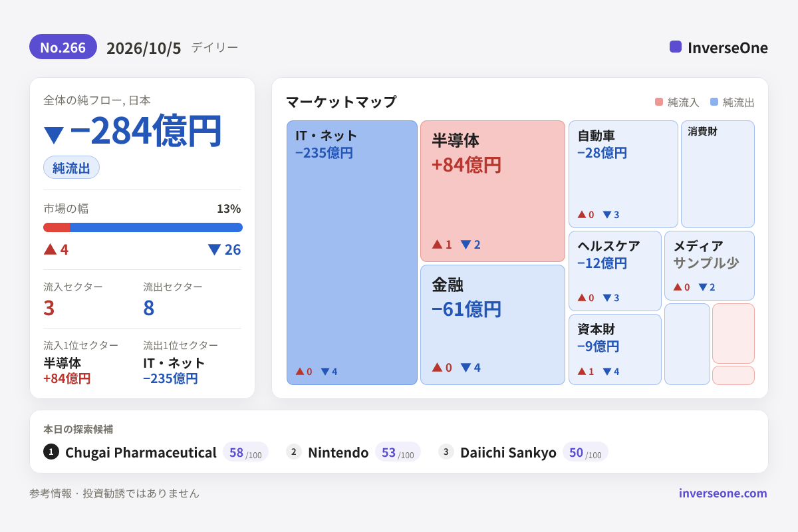Click the blue down triangle in the メディア tile

pos(702,287)
